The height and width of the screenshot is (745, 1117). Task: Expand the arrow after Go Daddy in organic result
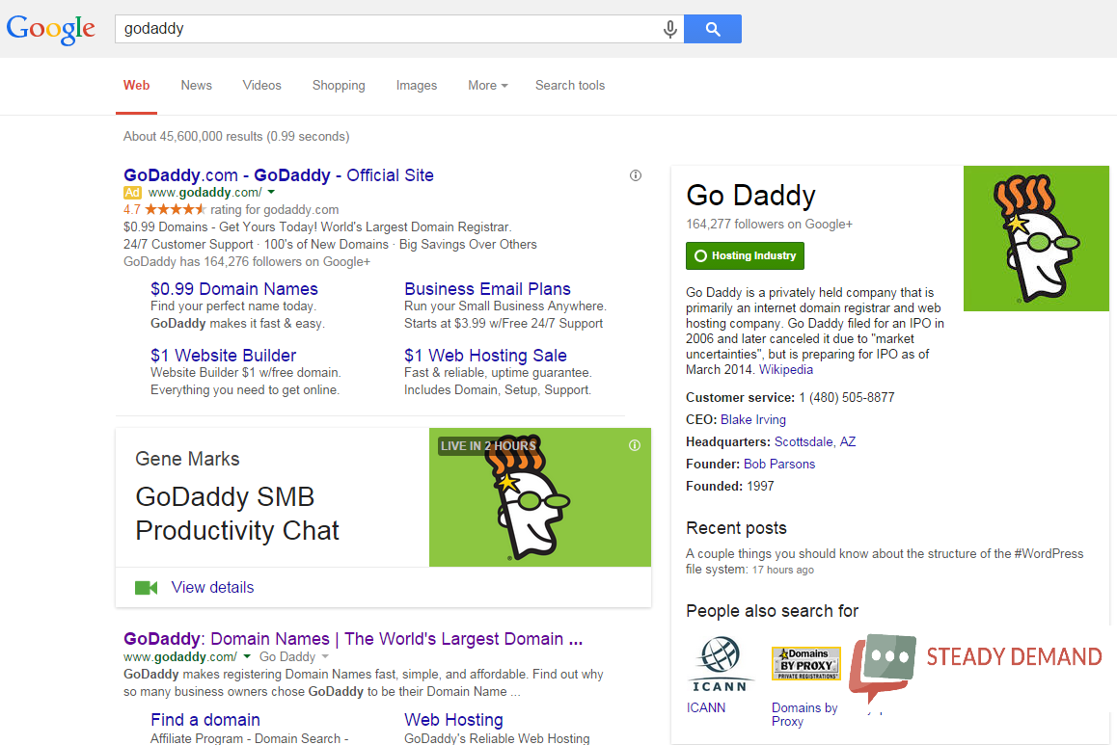point(325,656)
